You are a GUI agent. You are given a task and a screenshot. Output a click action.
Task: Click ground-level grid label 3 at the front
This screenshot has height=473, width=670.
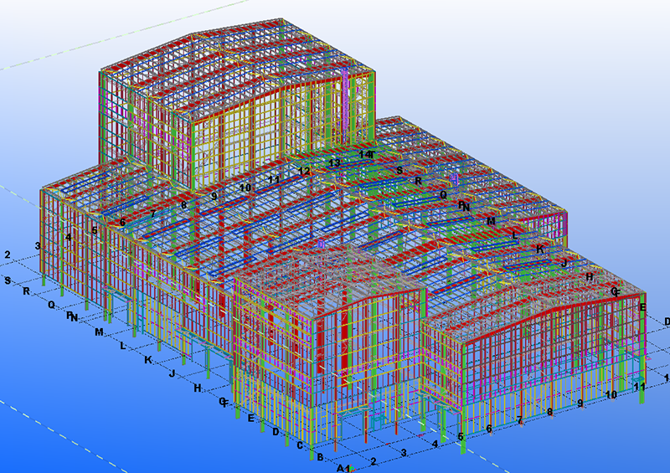tap(404, 453)
